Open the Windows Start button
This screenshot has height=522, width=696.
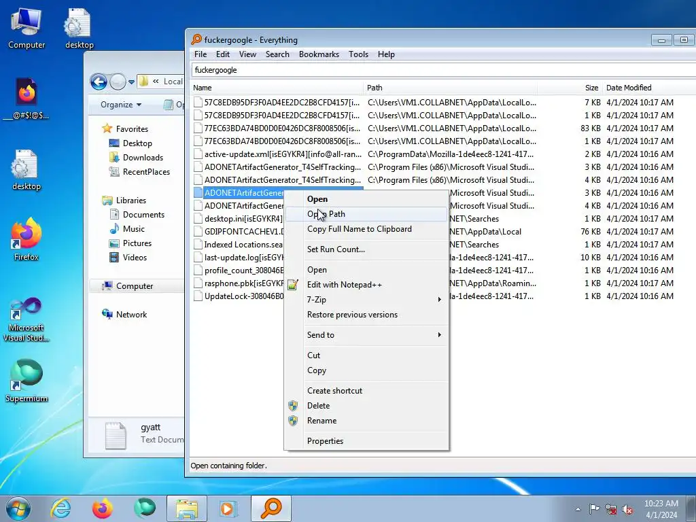[x=18, y=508]
